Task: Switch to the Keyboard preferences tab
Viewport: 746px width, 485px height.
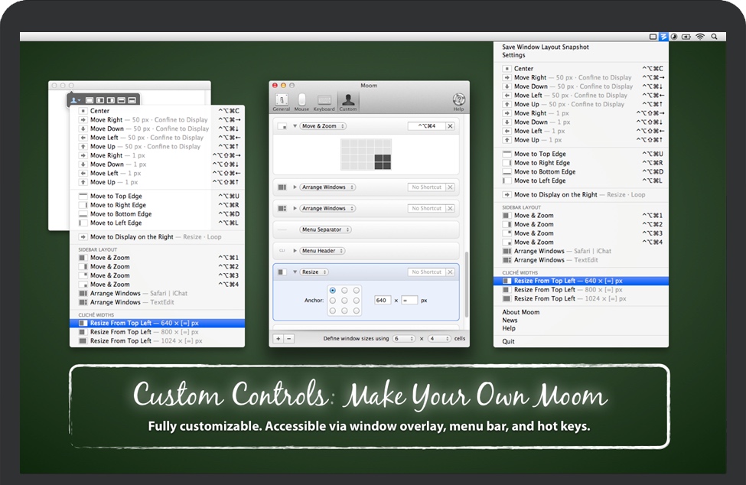Action: click(x=324, y=101)
